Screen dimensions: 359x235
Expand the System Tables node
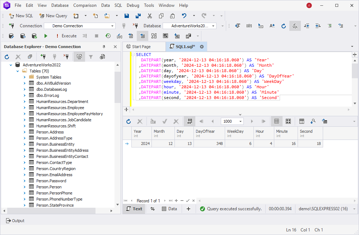click(24, 77)
